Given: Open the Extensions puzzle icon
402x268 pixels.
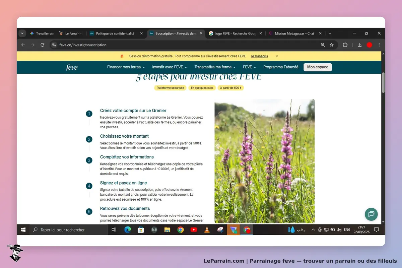Looking at the screenshot, I should (x=345, y=45).
